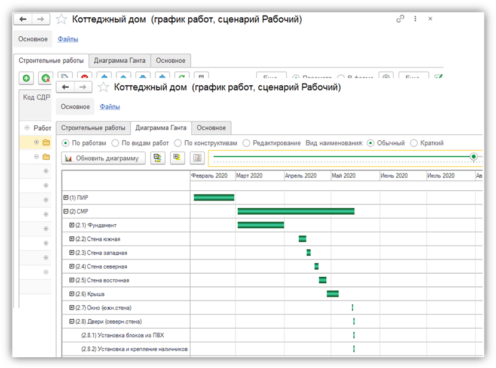Switch to Строительные работы tab in front window
The height and width of the screenshot is (368, 496).
click(x=93, y=128)
